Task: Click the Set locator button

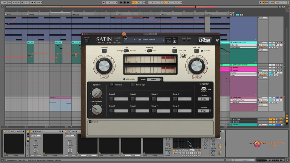Action: click(x=232, y=13)
